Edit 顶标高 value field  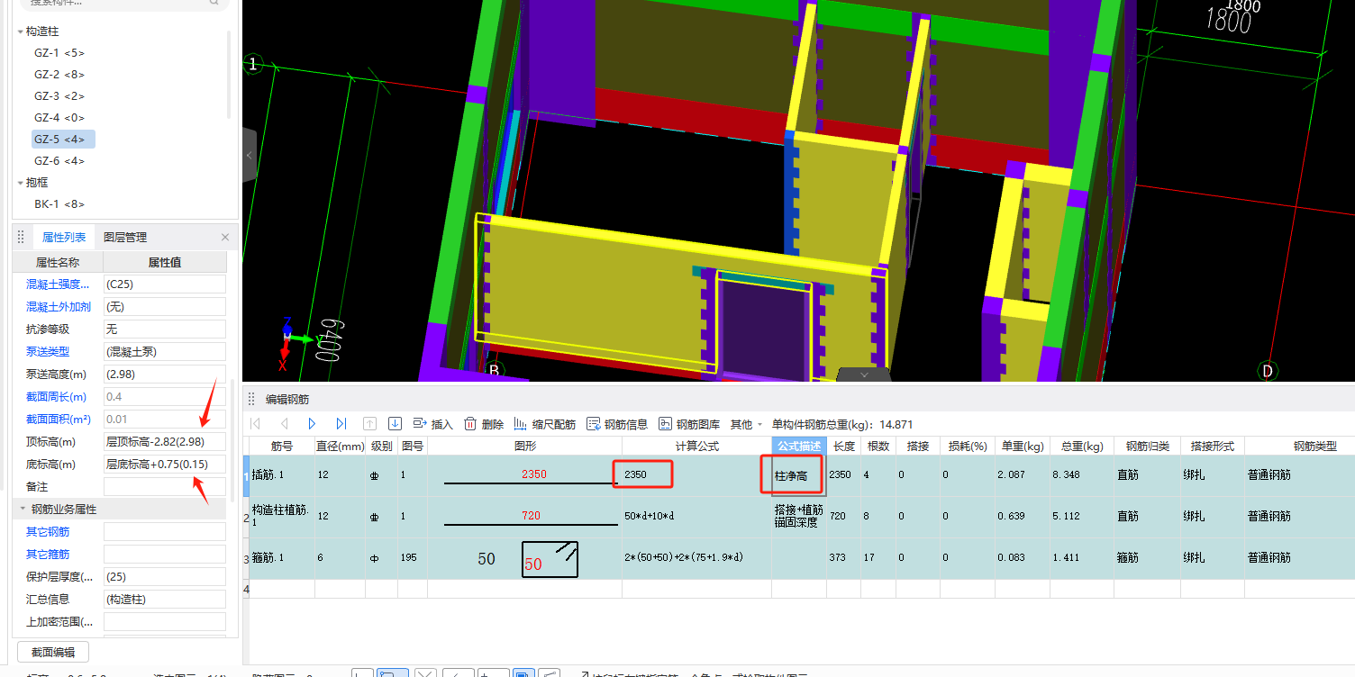[x=165, y=442]
